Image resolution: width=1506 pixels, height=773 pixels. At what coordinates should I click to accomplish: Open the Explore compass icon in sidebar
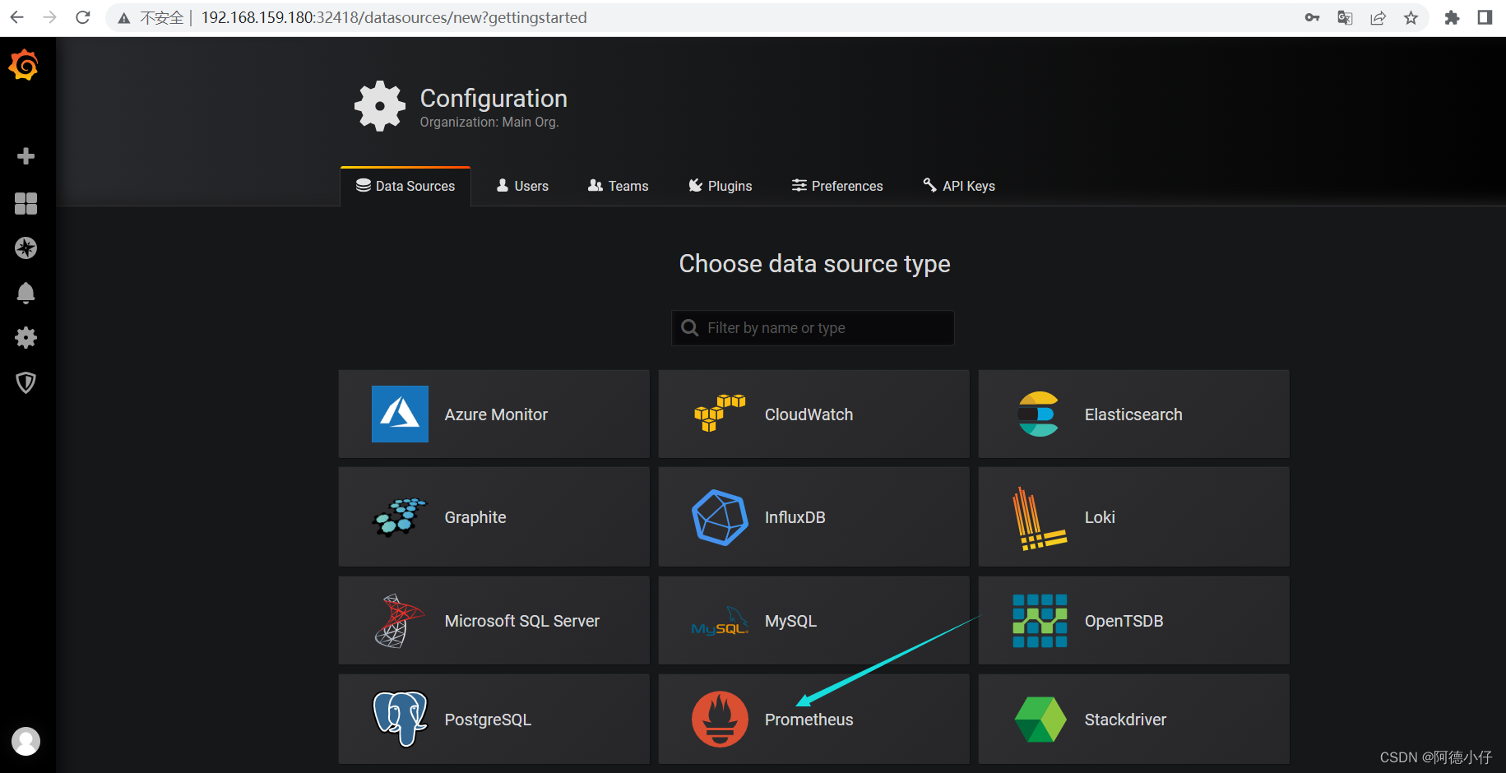tap(25, 248)
